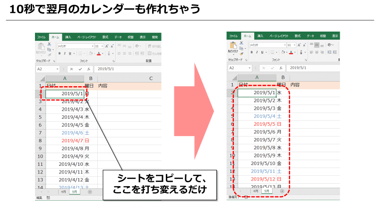Open font dialog launcher in April-dates Excel window
The image size is (378, 212).
(x=113, y=61)
